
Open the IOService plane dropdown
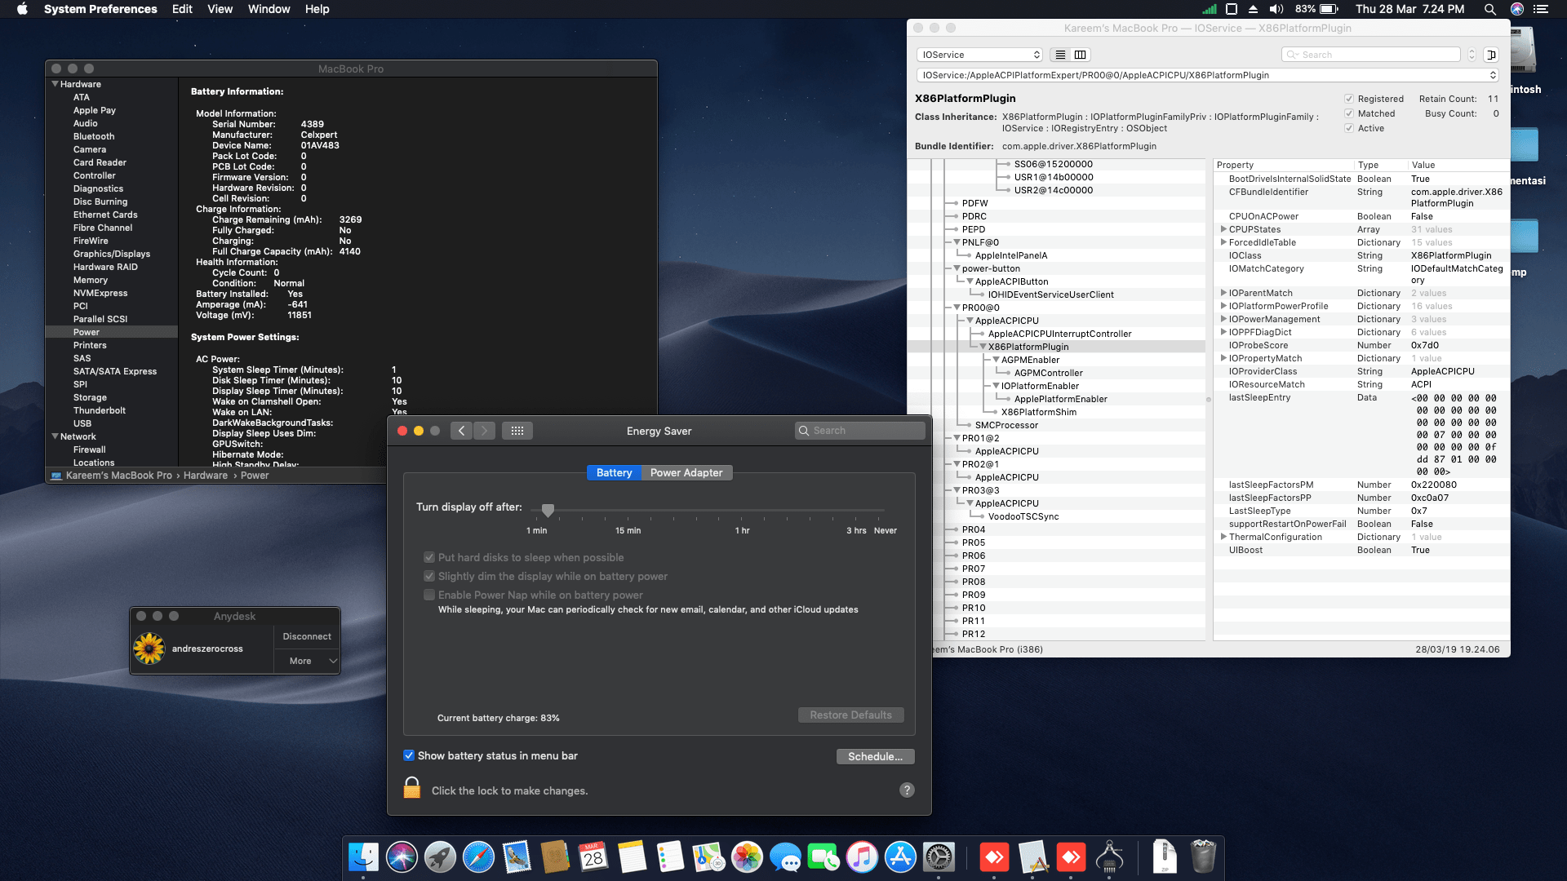tap(979, 55)
